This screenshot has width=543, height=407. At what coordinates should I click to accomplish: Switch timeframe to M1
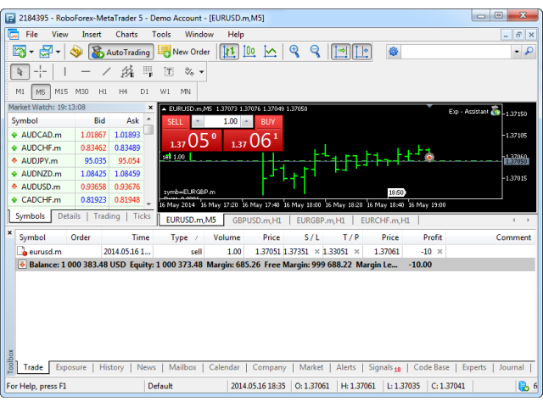pyautogui.click(x=20, y=92)
